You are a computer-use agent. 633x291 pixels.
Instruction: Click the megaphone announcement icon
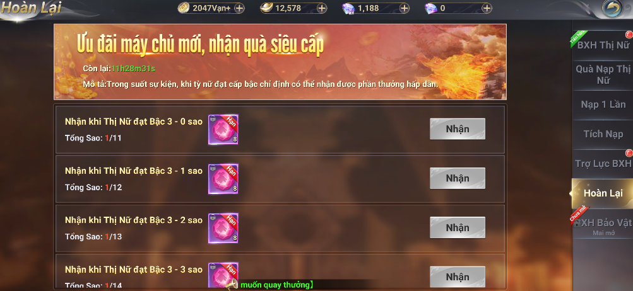point(232,284)
